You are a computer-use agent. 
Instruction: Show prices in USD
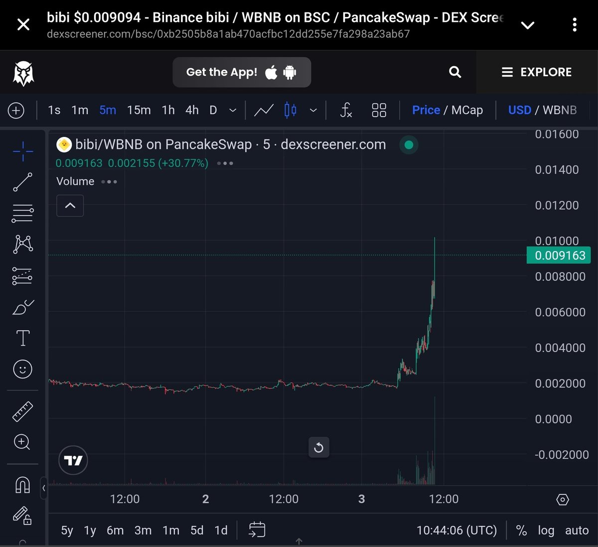point(520,110)
